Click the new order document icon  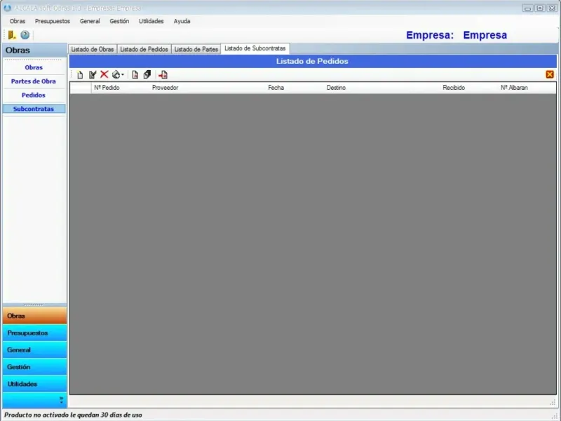click(x=80, y=74)
